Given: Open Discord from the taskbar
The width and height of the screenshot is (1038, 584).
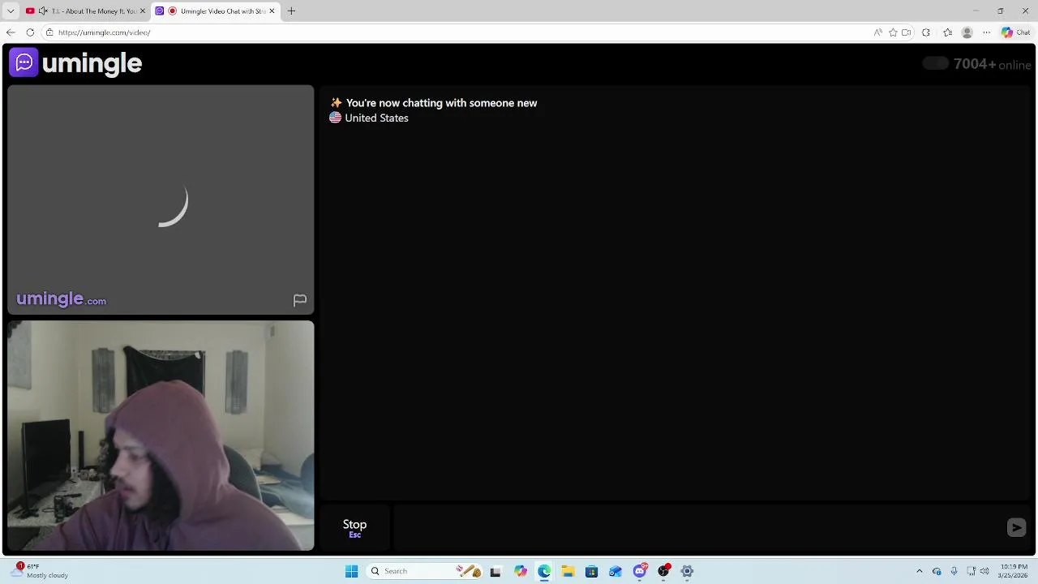Looking at the screenshot, I should pyautogui.click(x=640, y=571).
